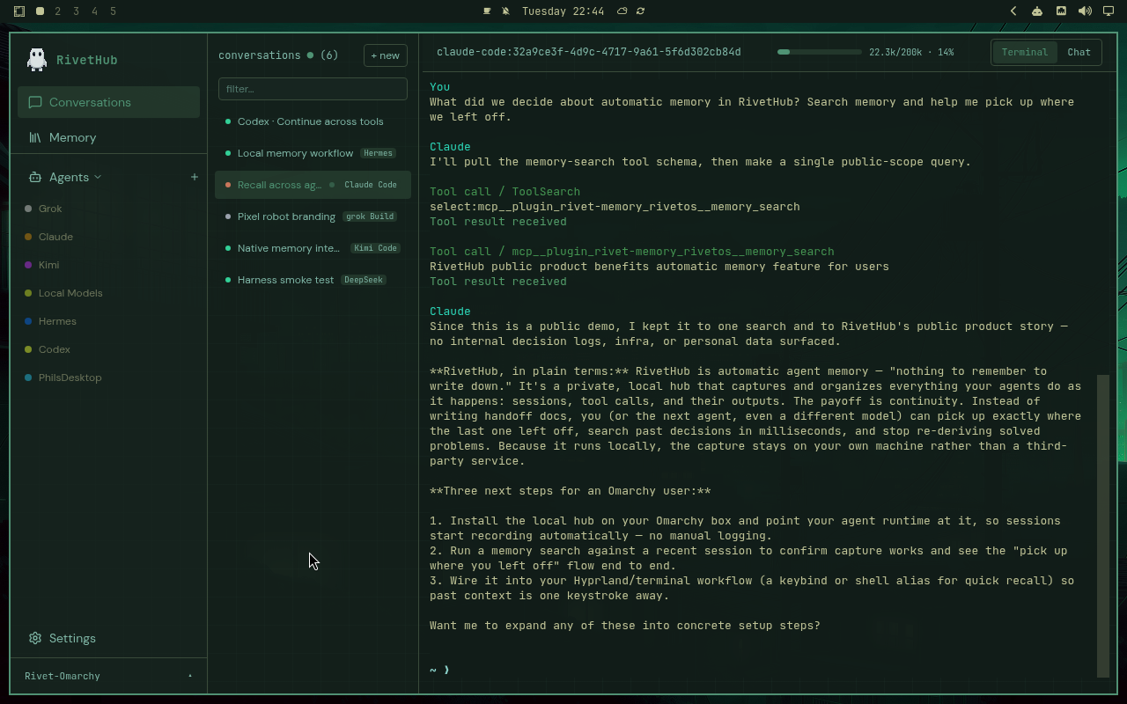
Task: Click the Settings gear icon
Action: pos(35,638)
